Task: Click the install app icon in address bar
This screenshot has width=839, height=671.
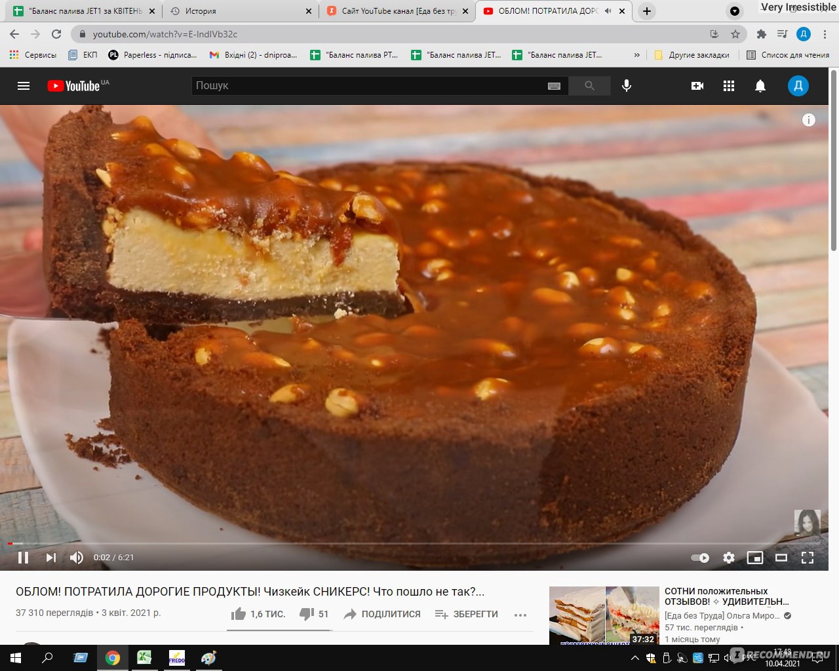Action: pos(714,34)
